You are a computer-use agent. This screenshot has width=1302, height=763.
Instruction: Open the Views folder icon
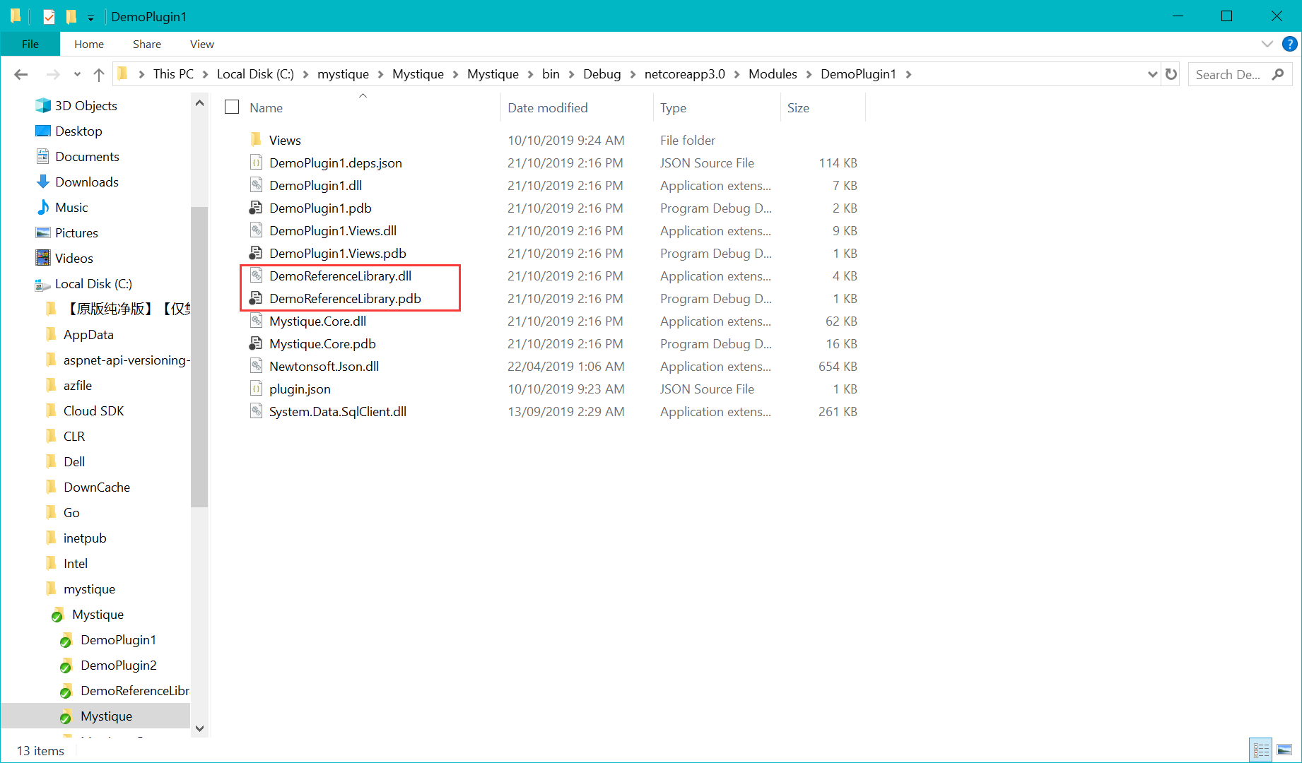(x=256, y=140)
